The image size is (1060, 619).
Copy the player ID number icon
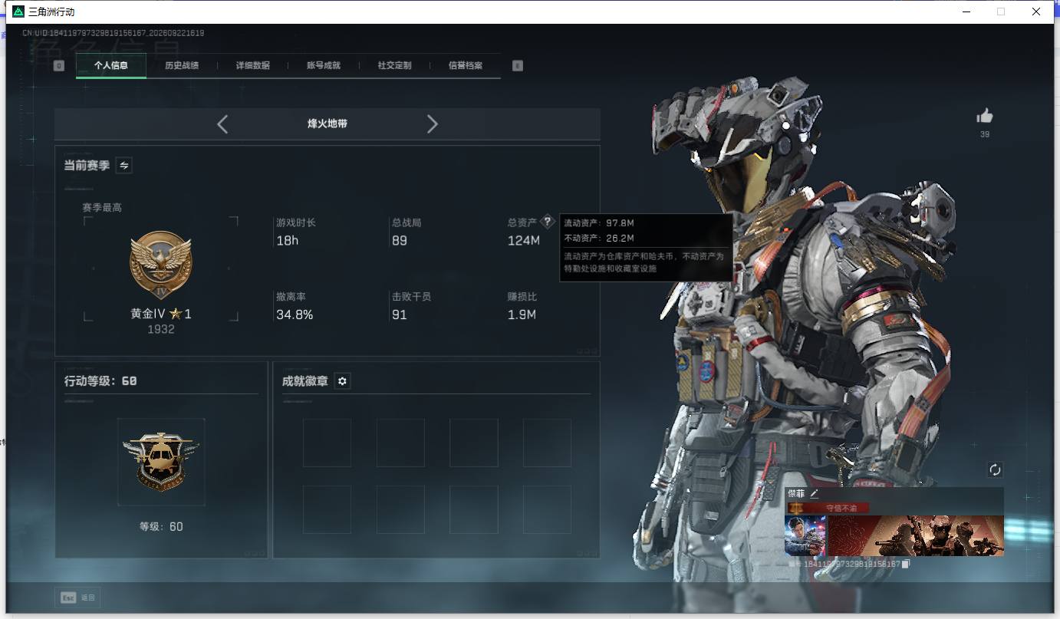coord(906,564)
